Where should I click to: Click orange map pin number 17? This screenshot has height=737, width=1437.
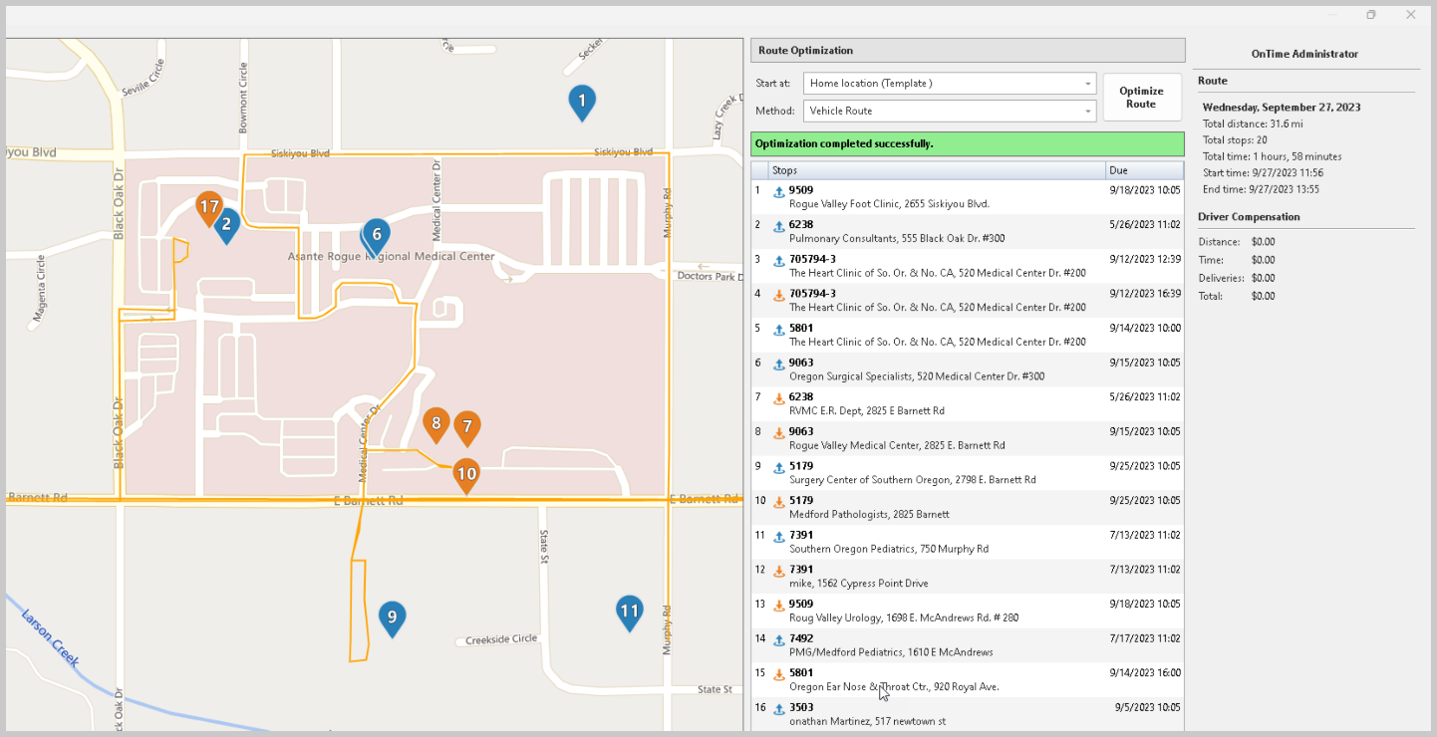tap(208, 208)
